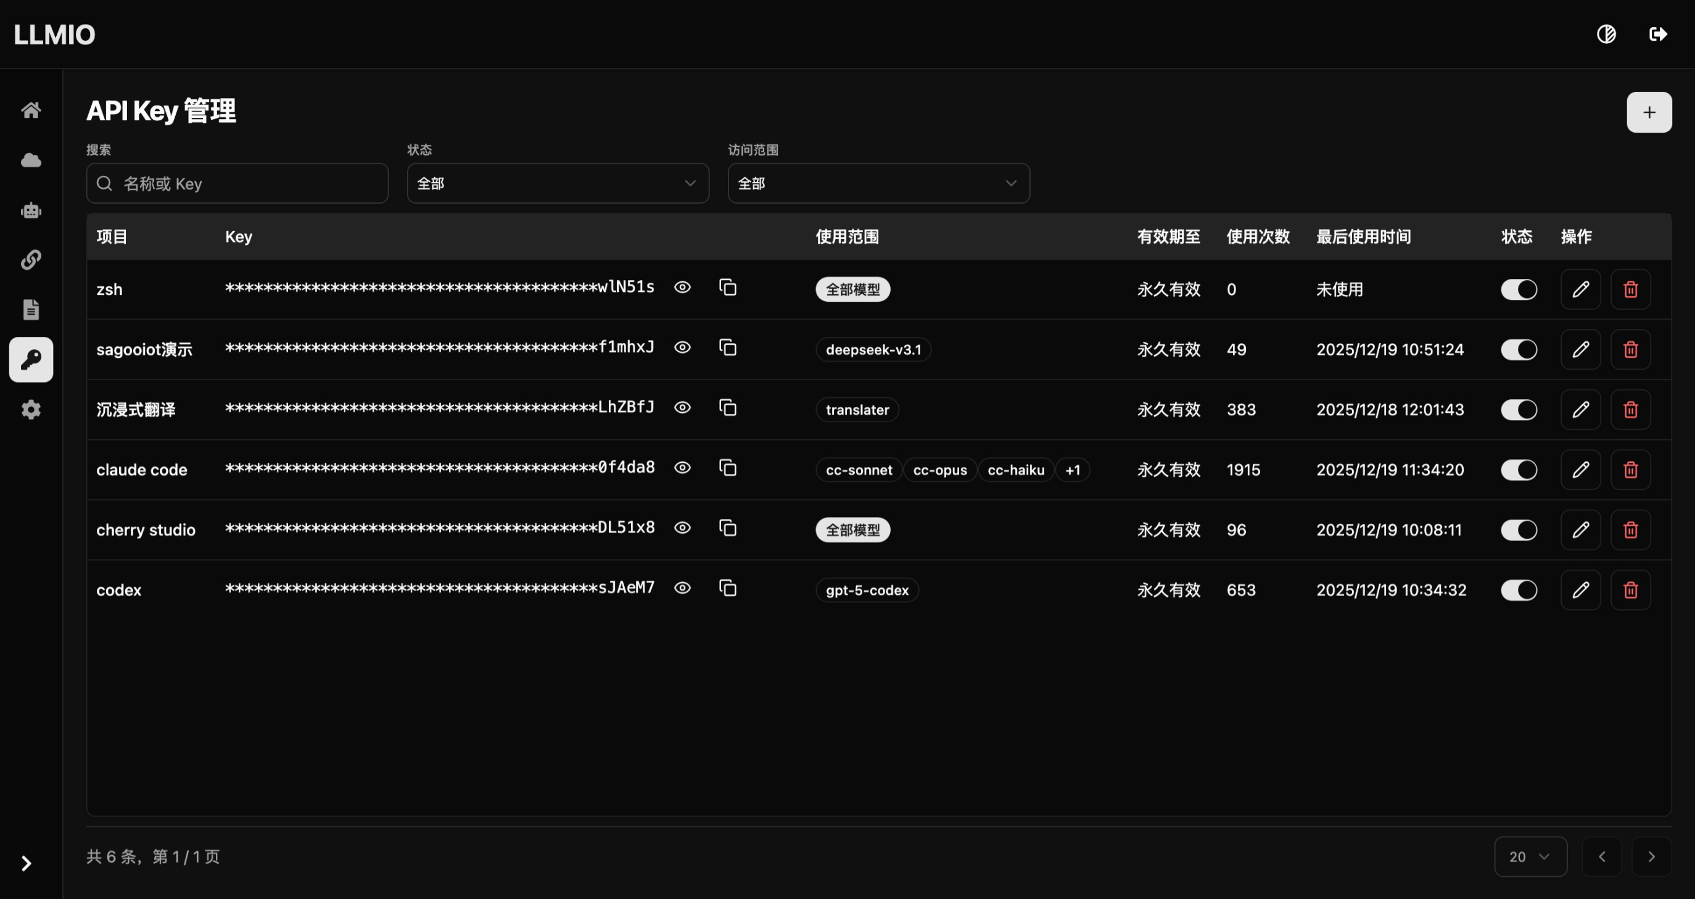The width and height of the screenshot is (1695, 899).
Task: Reveal the codex key with eye icon
Action: [682, 587]
